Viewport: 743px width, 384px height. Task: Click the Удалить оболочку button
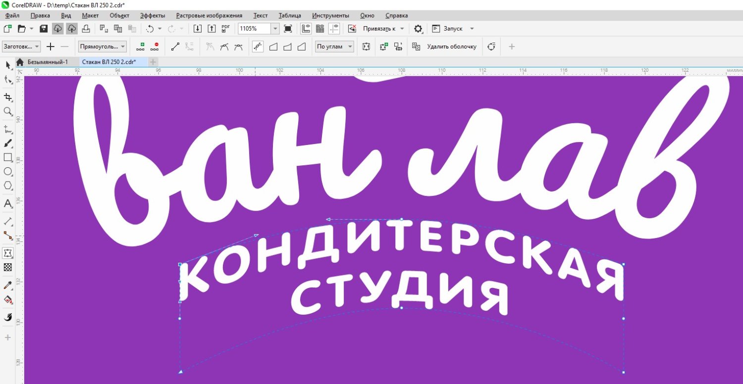452,47
